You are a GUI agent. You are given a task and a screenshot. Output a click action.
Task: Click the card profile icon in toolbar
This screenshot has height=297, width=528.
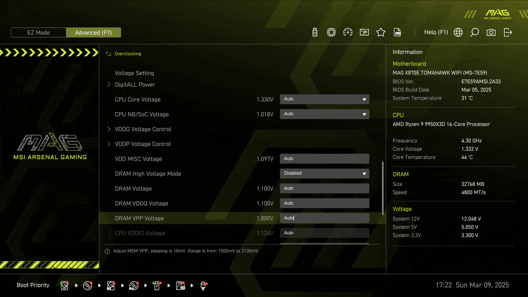[364, 32]
